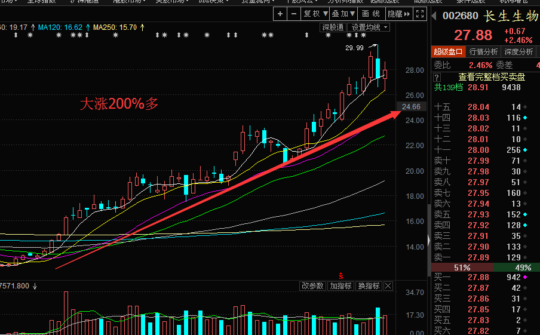Click the panel collapse triangle on divider
Viewport: 540px width, 335px height.
429,240
